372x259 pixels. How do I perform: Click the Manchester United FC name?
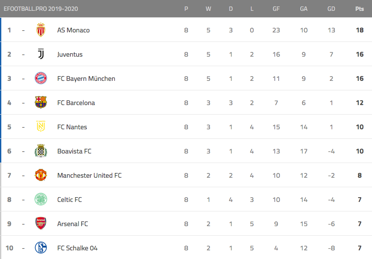89,176
